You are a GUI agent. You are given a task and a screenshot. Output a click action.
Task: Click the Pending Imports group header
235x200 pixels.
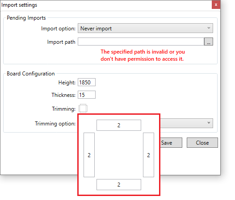pos(26,18)
